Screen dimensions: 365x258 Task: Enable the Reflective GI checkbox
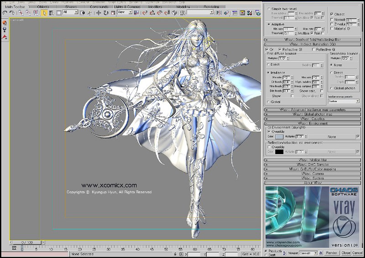click(313, 49)
